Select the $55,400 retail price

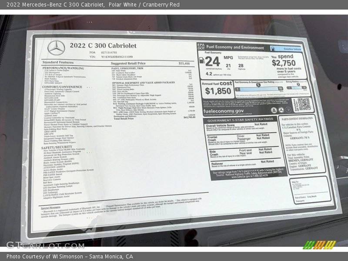coord(184,64)
